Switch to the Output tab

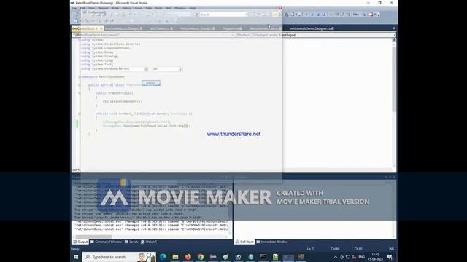[80, 242]
